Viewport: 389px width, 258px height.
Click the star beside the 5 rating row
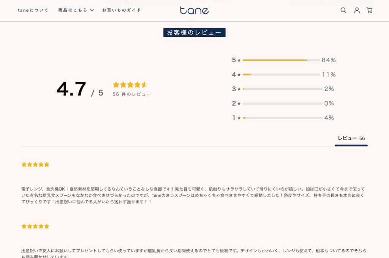click(x=239, y=60)
